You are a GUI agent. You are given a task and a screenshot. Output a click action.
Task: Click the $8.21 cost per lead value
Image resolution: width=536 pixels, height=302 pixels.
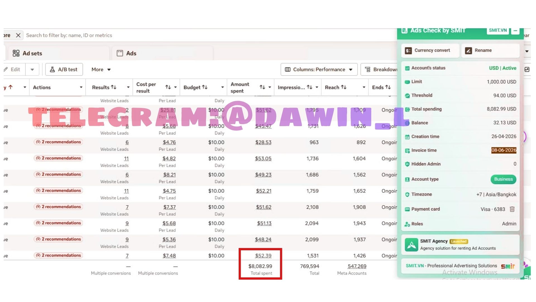point(169,175)
